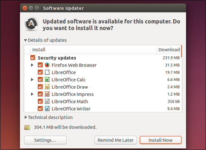Click the LibreOffice Writer document icon
This screenshot has width=206, height=150.
click(x=47, y=109)
